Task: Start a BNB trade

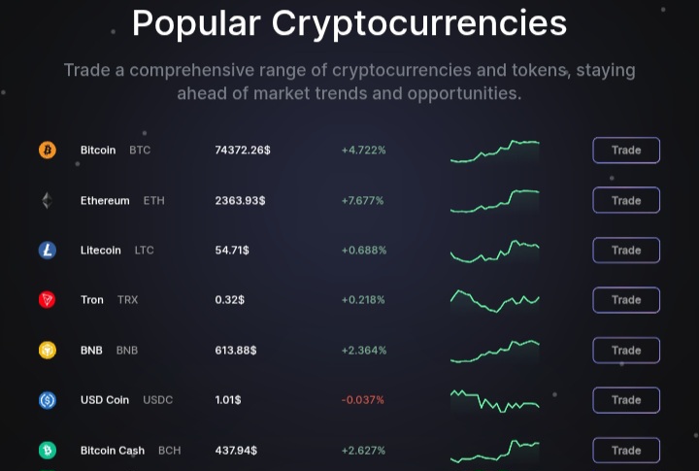Action: [626, 351]
